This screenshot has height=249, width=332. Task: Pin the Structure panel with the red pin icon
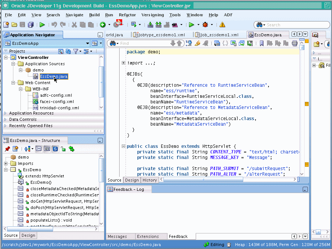tap(7, 148)
